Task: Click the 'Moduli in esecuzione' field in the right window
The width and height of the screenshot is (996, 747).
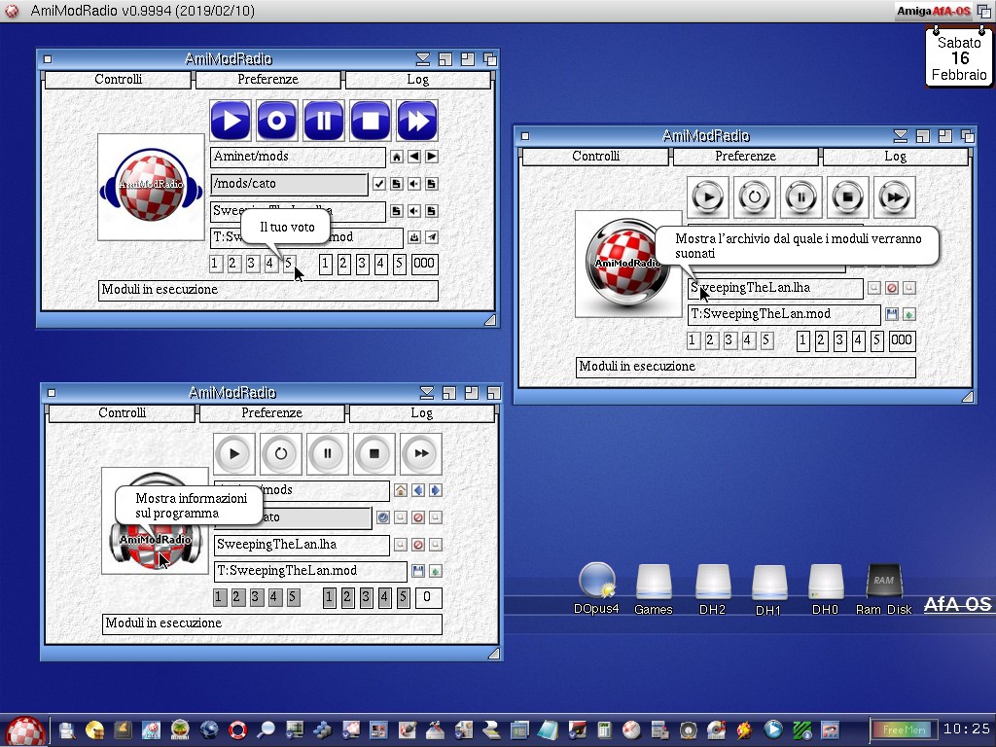Action: click(x=745, y=367)
